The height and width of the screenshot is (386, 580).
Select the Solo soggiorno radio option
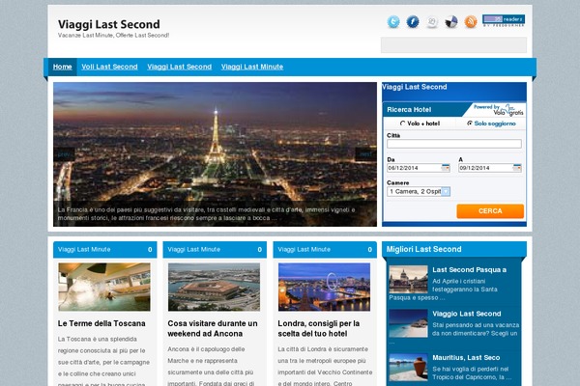click(x=470, y=124)
